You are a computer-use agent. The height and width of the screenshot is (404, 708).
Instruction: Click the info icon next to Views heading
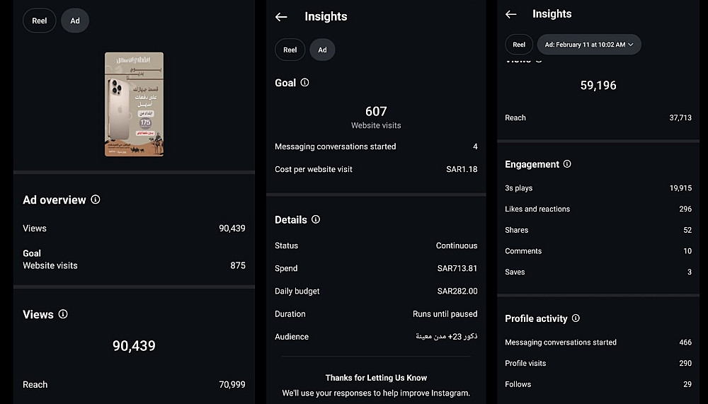63,314
